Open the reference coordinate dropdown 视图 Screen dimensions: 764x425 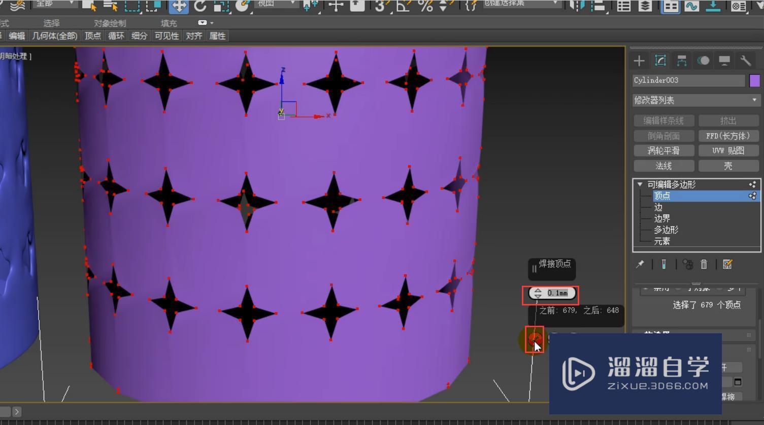point(276,4)
